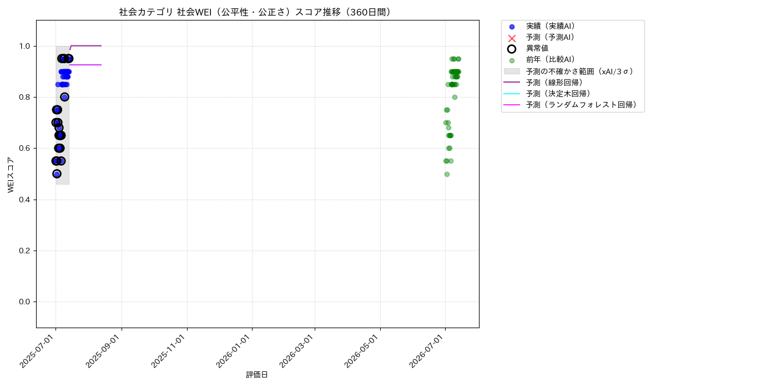Click the magenta random forest prediction line
The width and height of the screenshot is (777, 388).
click(x=85, y=65)
